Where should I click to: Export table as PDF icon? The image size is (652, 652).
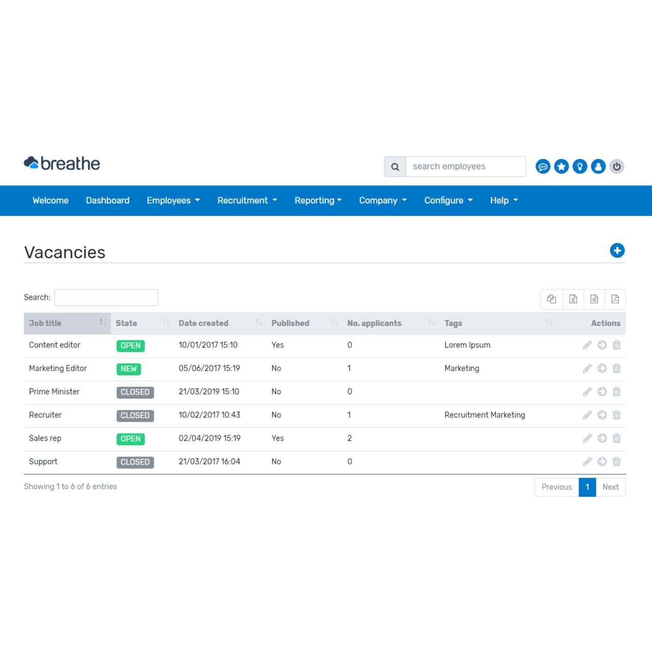[x=615, y=299]
